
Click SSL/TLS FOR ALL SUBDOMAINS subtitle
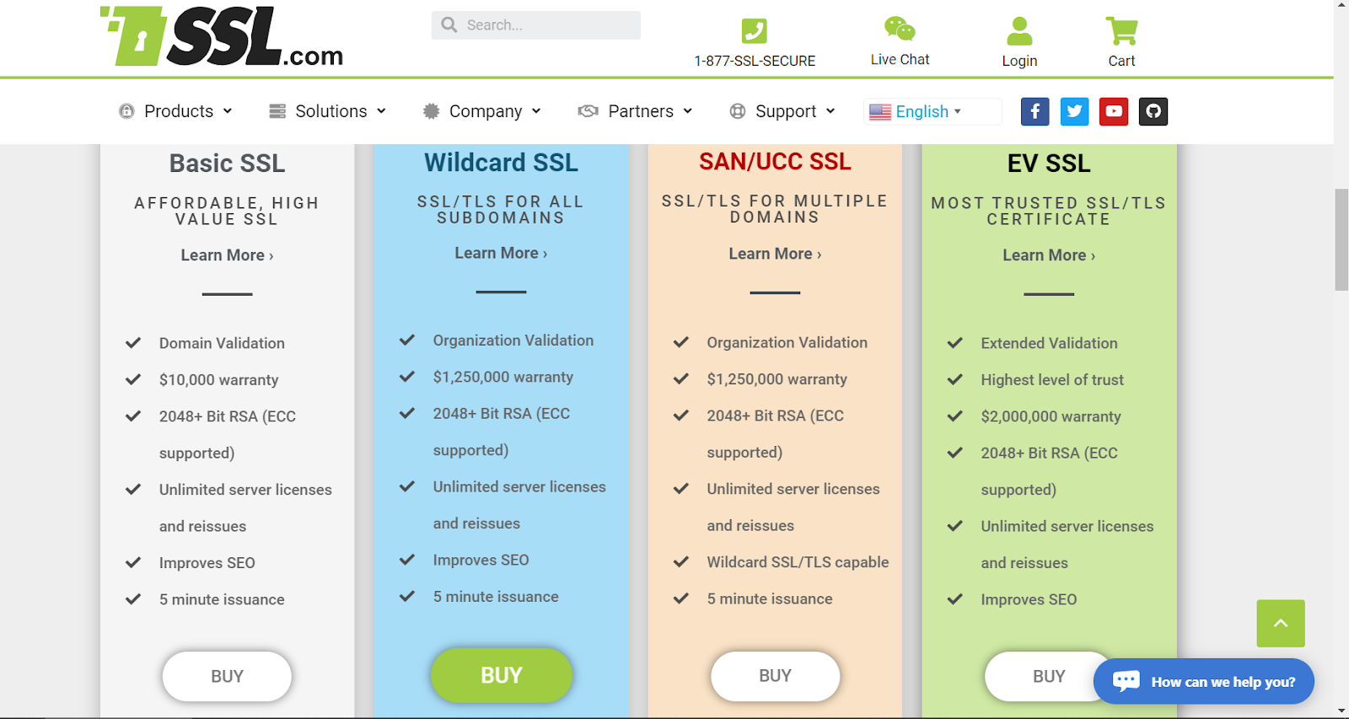(501, 210)
